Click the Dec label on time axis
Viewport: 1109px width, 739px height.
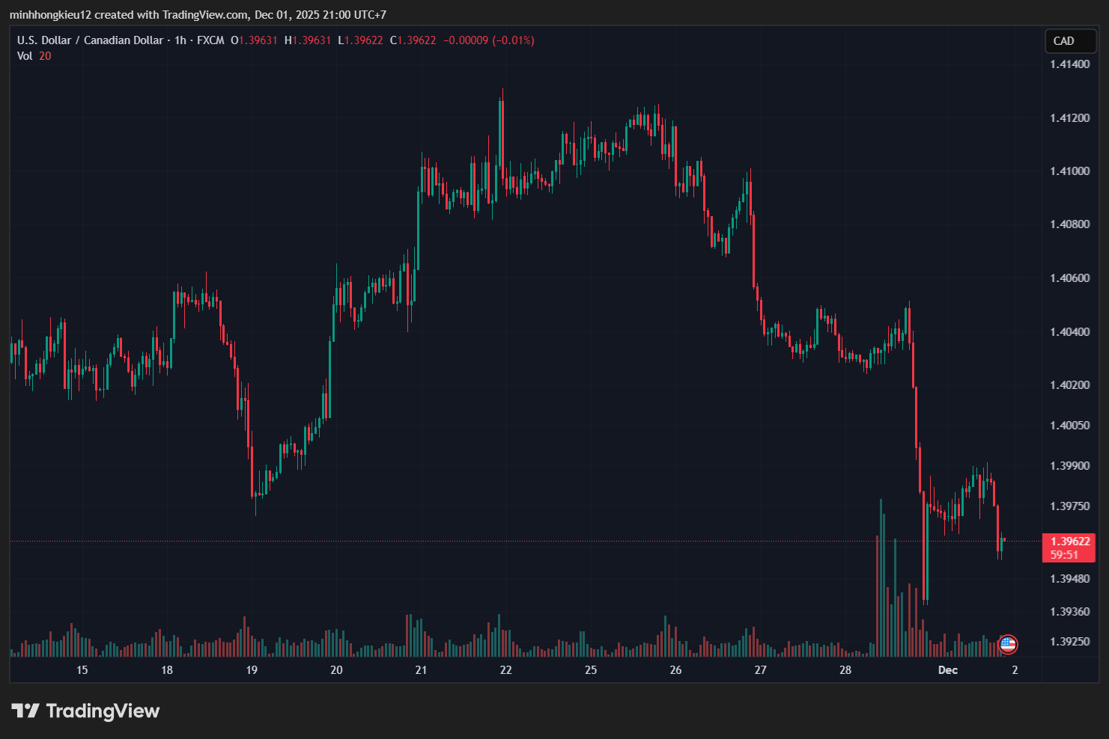point(947,670)
